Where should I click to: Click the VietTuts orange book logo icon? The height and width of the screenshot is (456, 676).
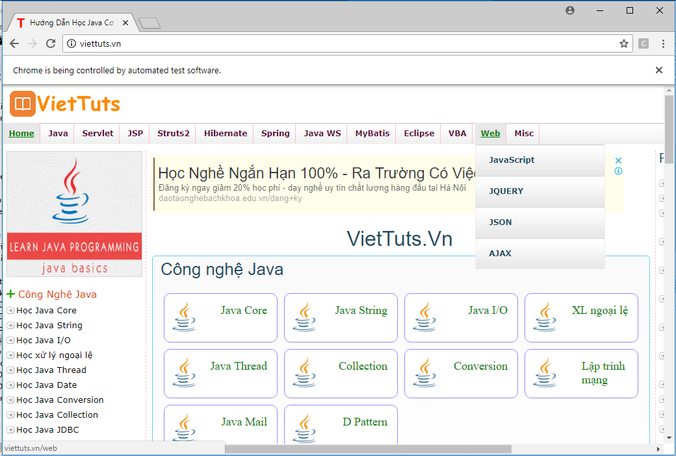point(22,104)
